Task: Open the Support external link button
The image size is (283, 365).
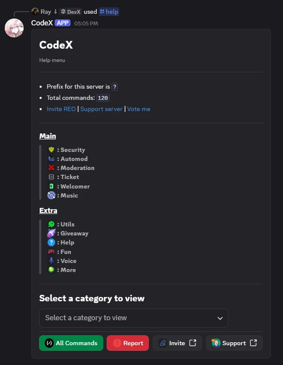Action: [x=234, y=343]
